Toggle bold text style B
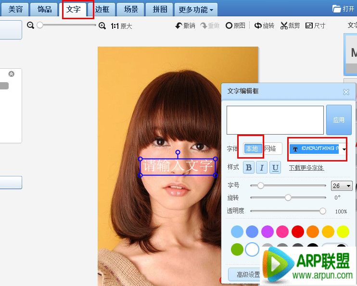This screenshot has height=286, width=357. click(x=249, y=167)
